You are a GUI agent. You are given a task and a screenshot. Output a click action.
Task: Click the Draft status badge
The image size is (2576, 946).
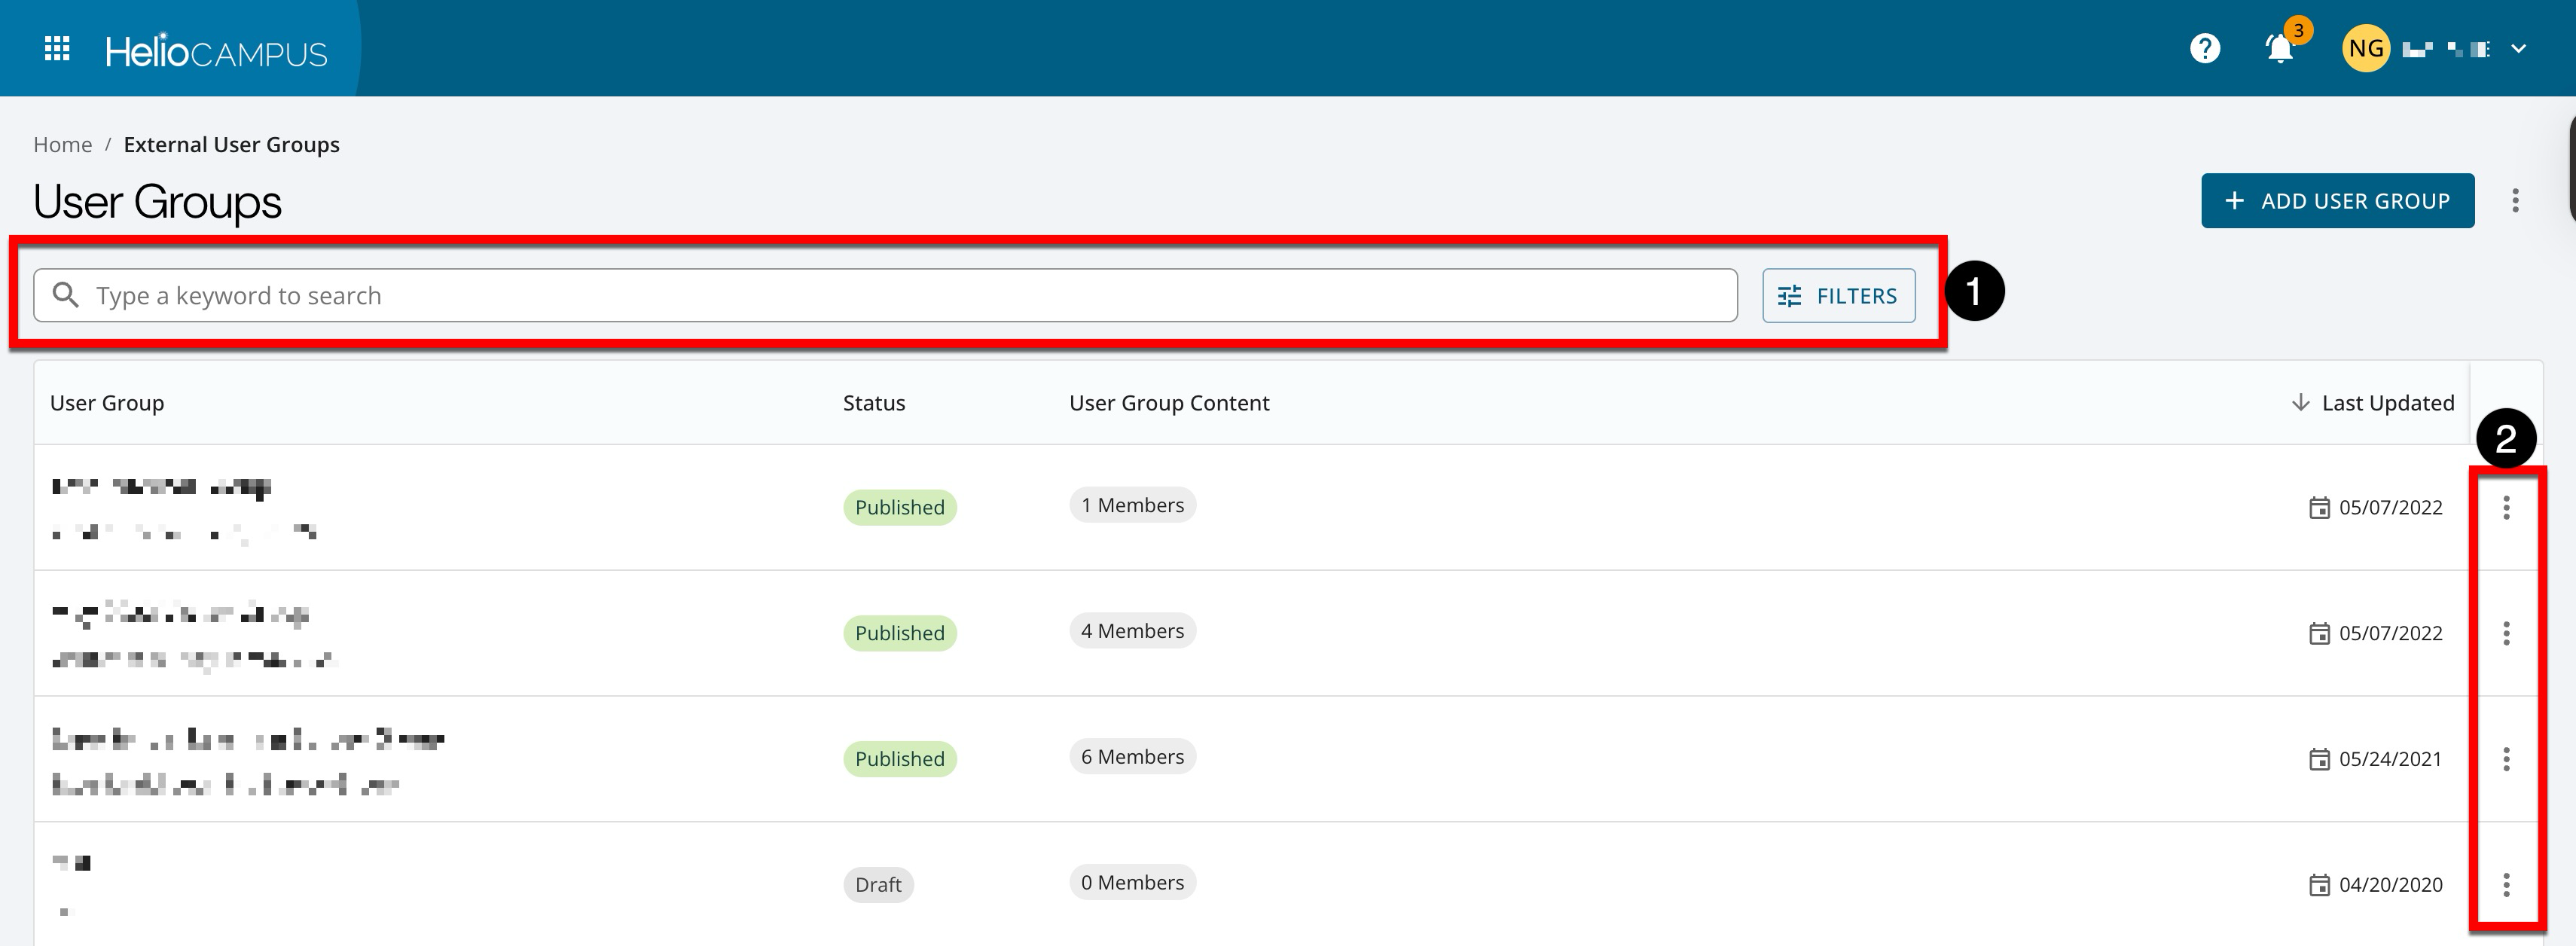tap(877, 885)
